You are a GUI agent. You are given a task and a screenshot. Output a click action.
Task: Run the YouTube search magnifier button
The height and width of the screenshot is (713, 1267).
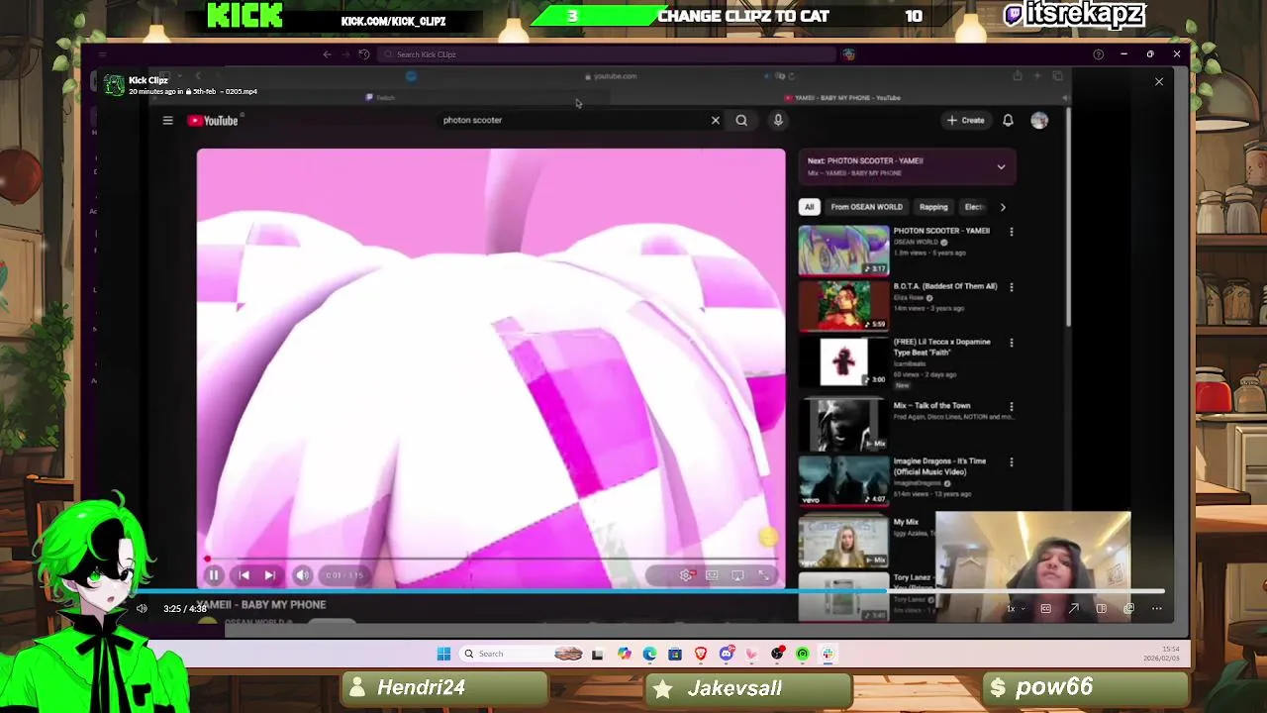pyautogui.click(x=741, y=120)
